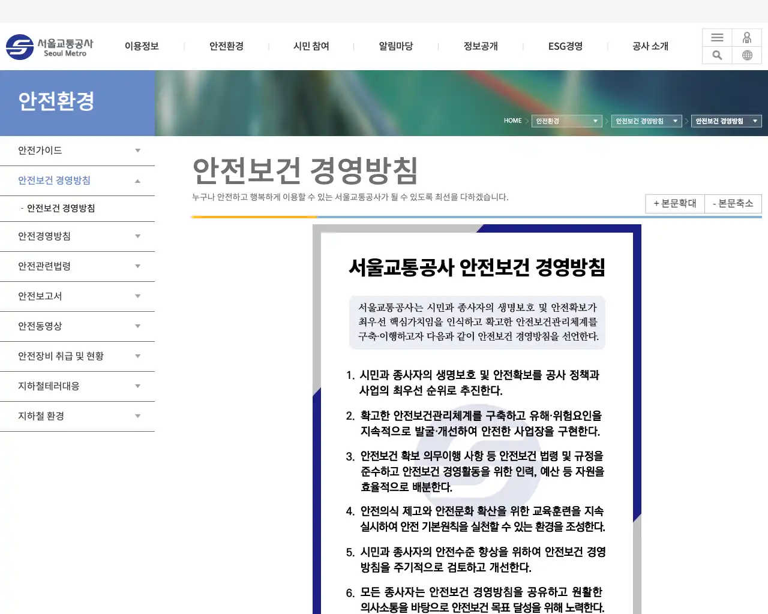
Task: Go to HOME breadcrumb link
Action: 512,121
